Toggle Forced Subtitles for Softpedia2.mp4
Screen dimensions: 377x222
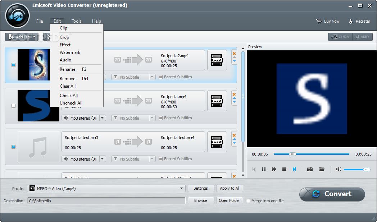point(160,77)
